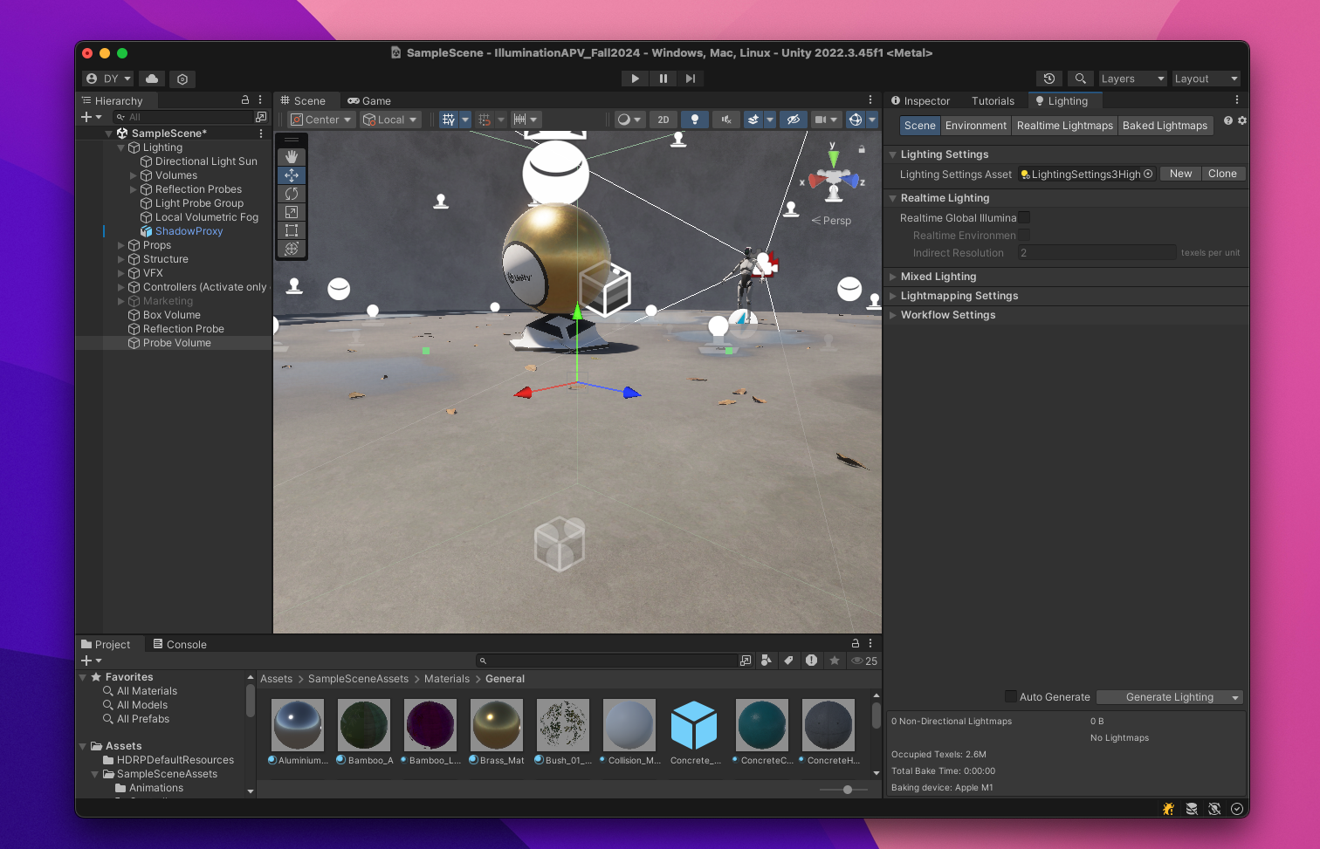Screen dimensions: 1320x849
Task: Select the ShadowProxy hierarchy object
Action: coord(189,231)
